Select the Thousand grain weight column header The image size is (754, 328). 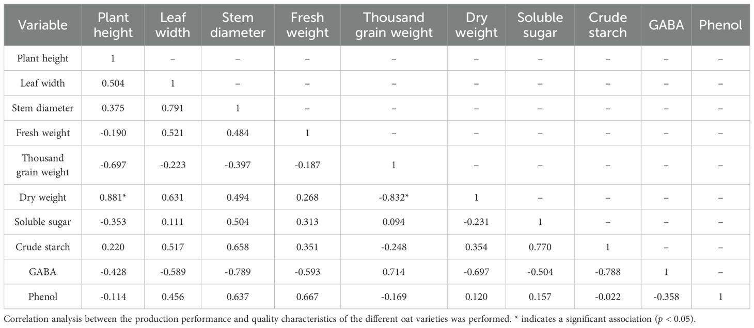[394, 25]
